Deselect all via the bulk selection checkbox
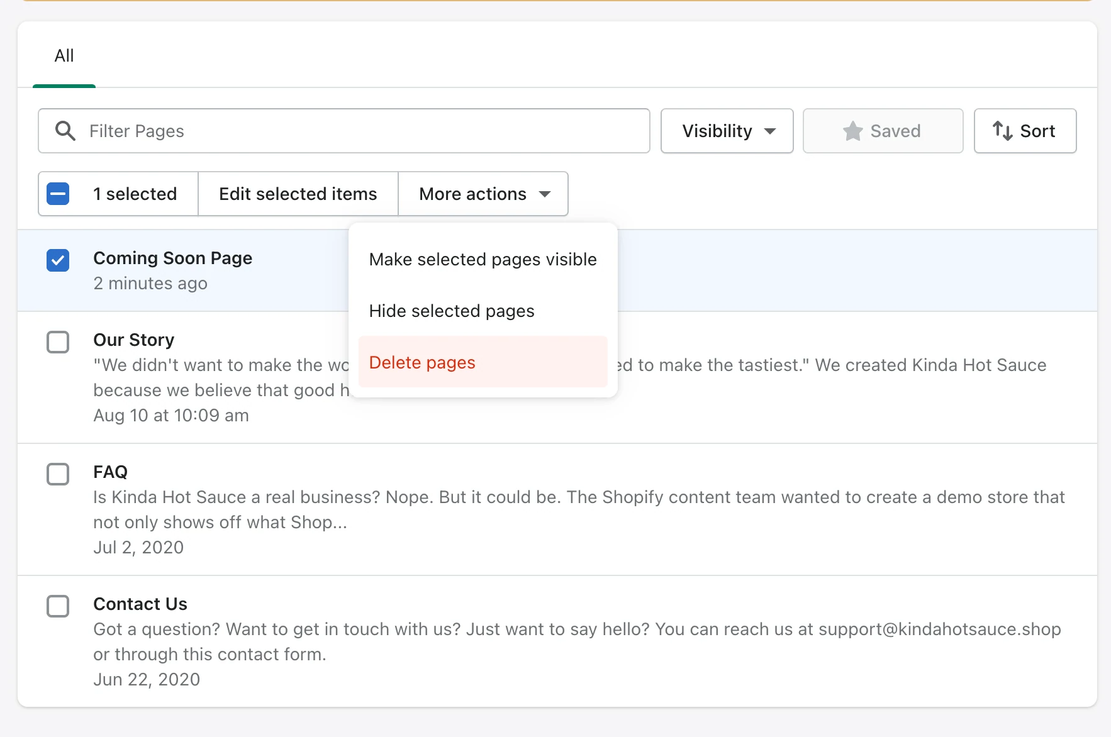The image size is (1111, 737). [59, 194]
